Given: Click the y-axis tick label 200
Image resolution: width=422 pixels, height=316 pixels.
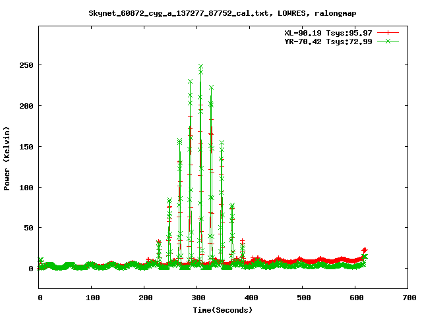Looking at the screenshot, I should (x=26, y=106).
